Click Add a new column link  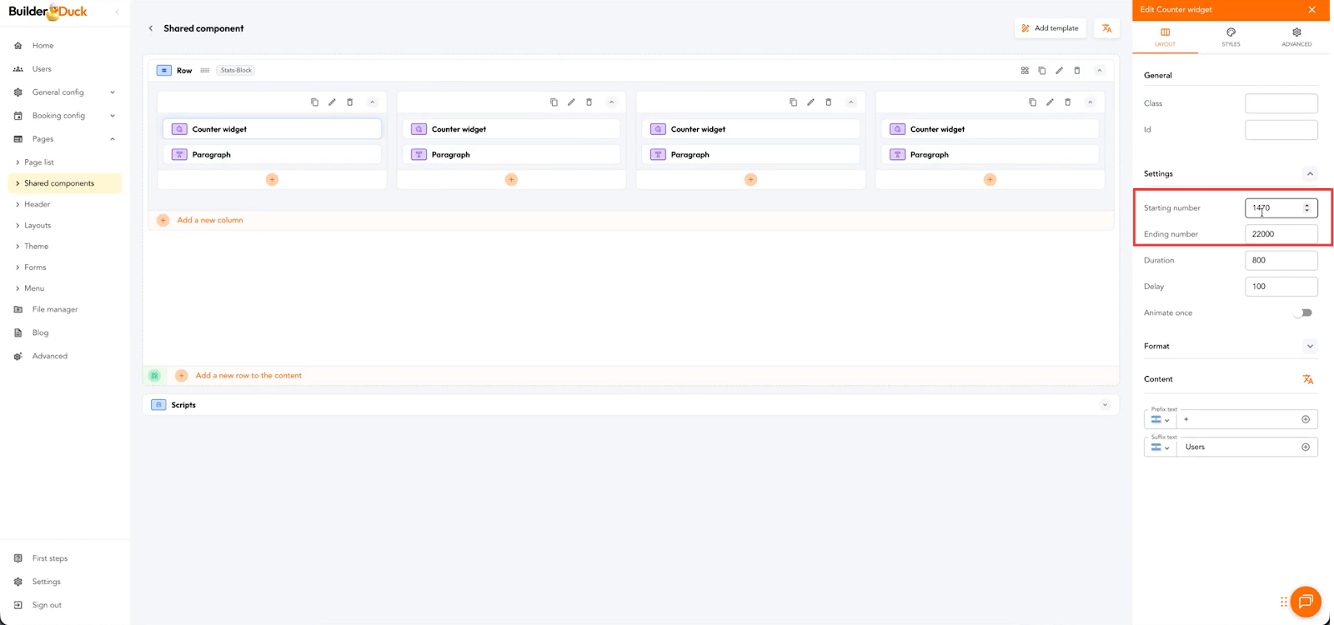point(210,221)
